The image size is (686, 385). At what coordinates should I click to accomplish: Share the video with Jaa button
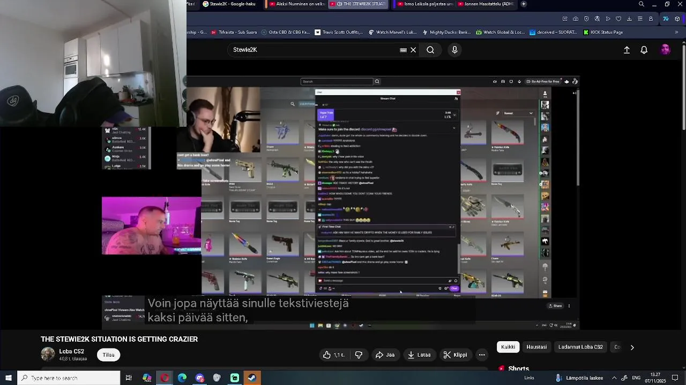click(385, 355)
